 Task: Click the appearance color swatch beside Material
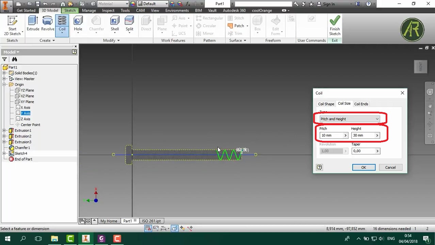(x=132, y=4)
